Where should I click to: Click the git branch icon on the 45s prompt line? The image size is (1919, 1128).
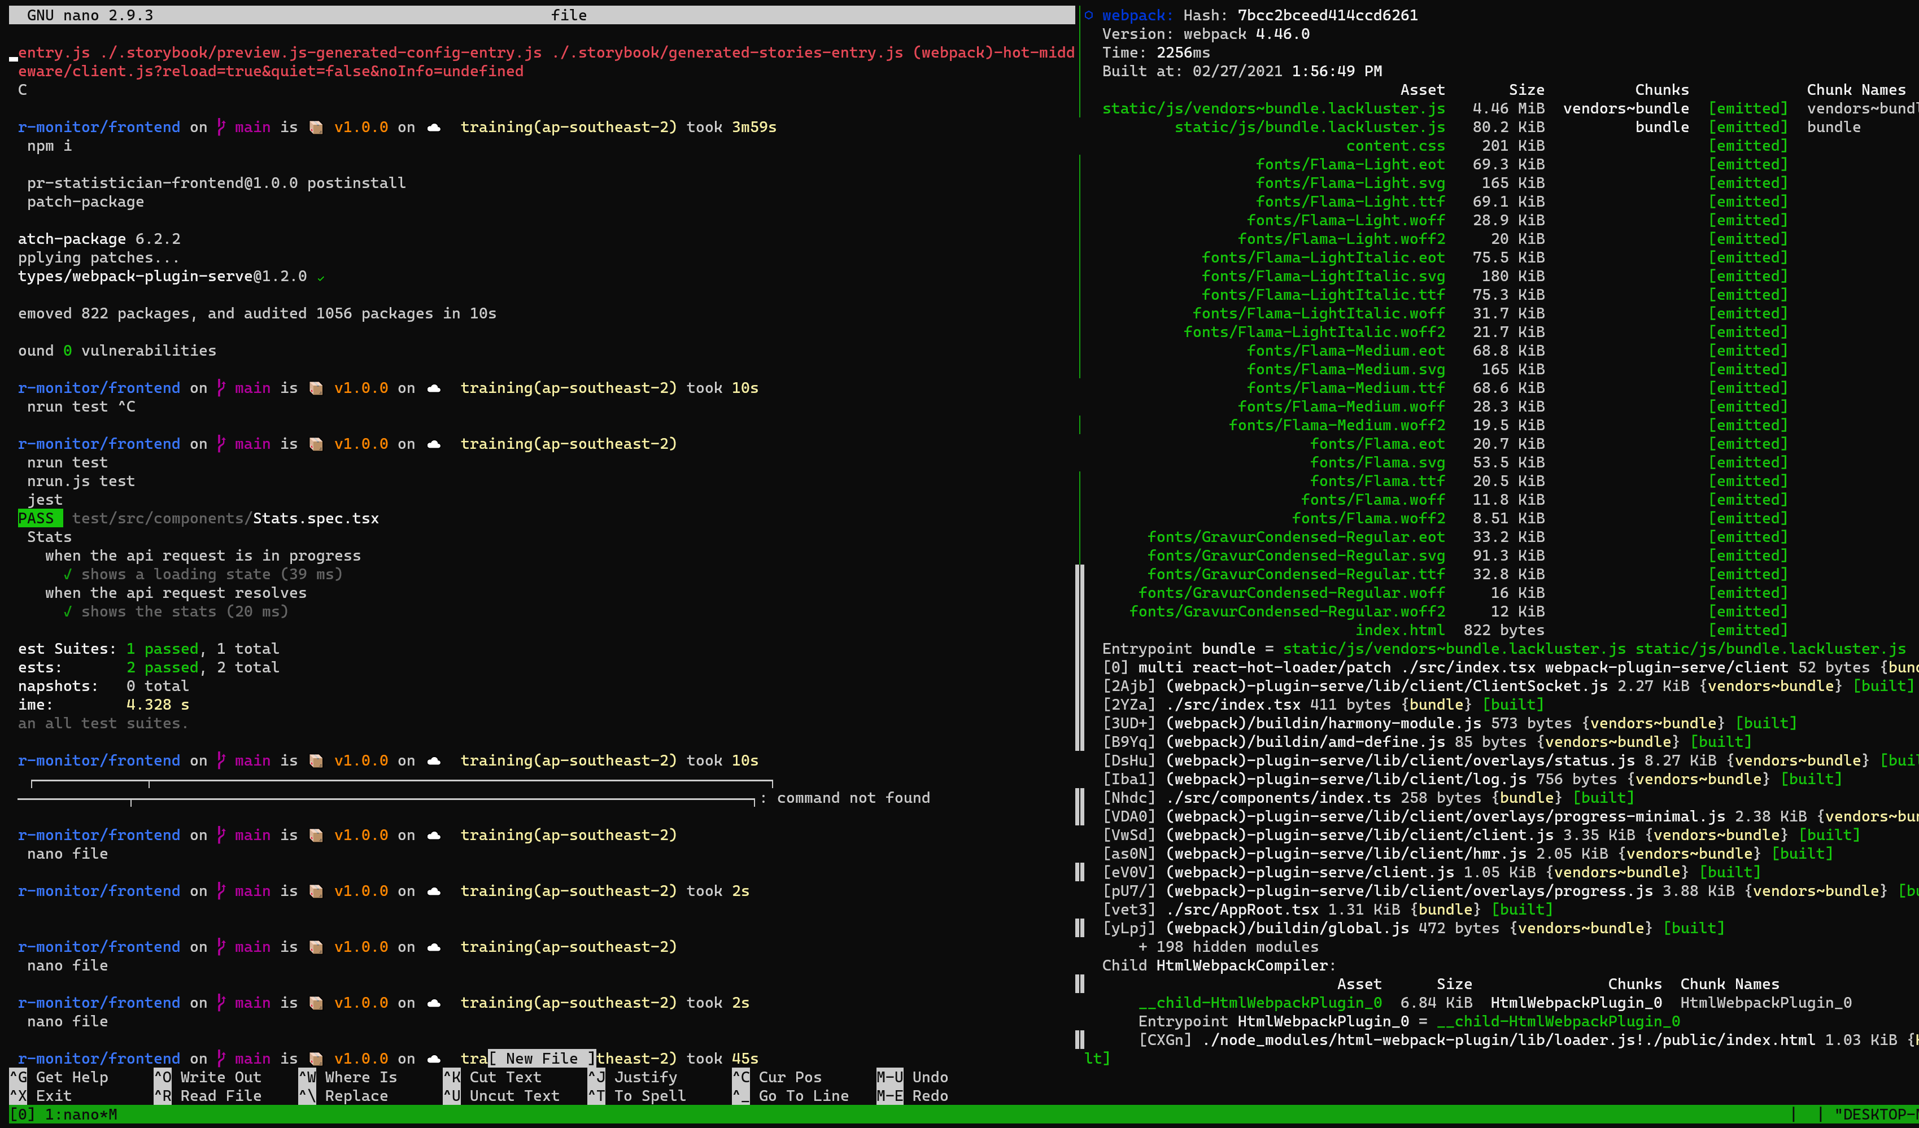[x=221, y=1059]
